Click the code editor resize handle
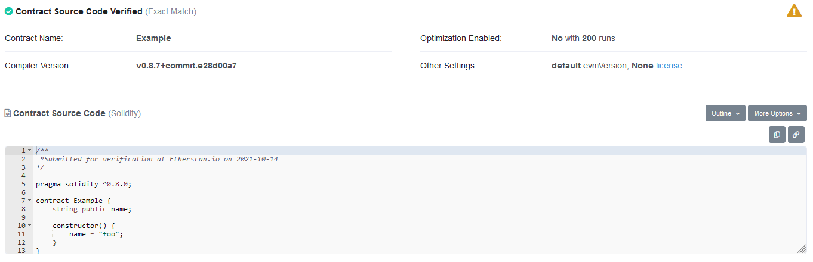 click(801, 249)
